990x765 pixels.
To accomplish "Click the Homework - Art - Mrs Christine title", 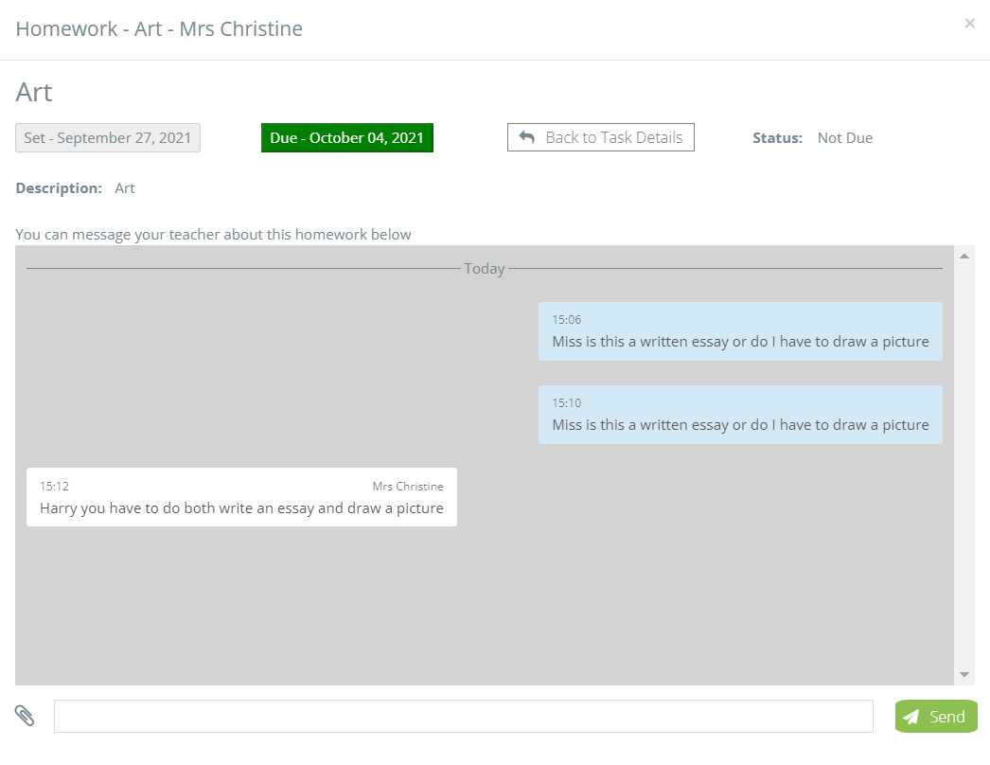I will (158, 28).
